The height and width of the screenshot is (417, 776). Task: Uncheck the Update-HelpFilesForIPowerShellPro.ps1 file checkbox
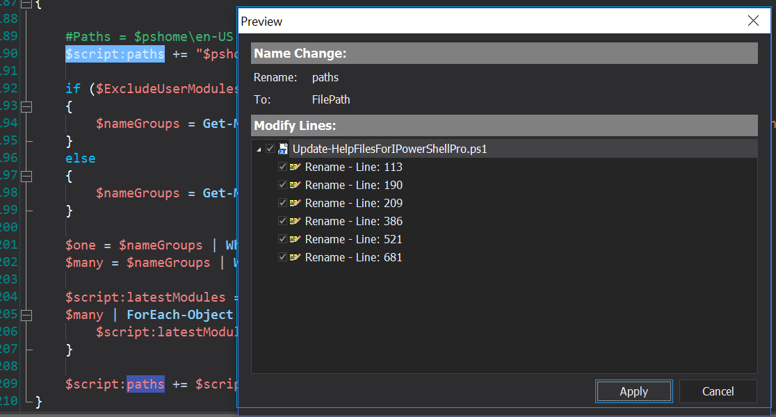click(270, 149)
